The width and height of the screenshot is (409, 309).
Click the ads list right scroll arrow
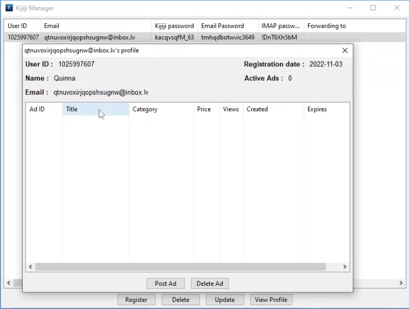click(345, 267)
